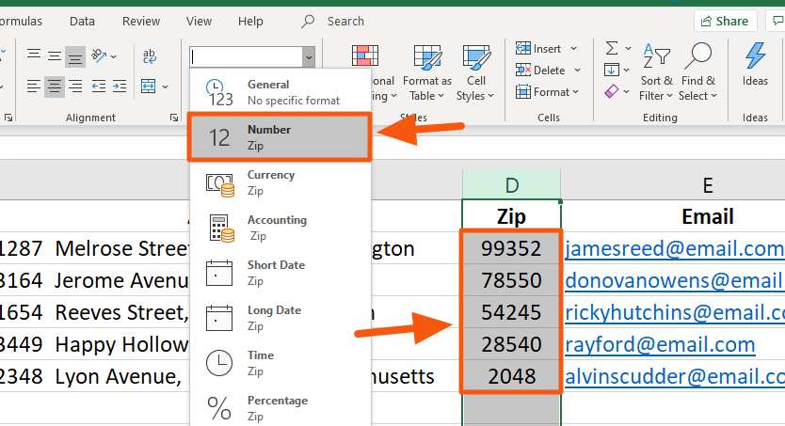Open Alignment settings dialog launcher

pyautogui.click(x=174, y=118)
